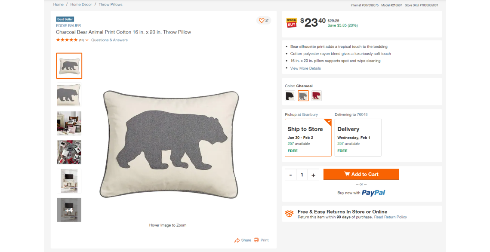
Task: Click the returns box icon
Action: (290, 214)
